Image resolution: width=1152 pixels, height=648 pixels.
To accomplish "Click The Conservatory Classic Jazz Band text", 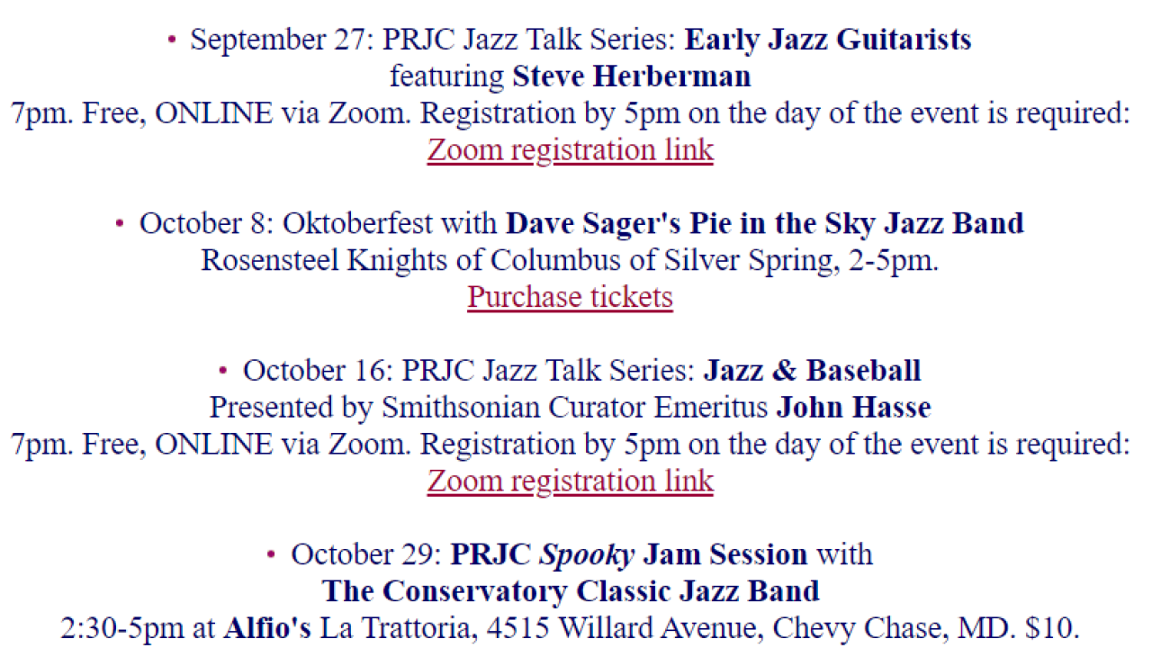I will tap(571, 591).
